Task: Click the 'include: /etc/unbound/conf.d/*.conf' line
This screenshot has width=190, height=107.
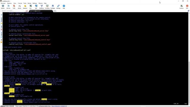Action: pyautogui.click(x=17, y=50)
